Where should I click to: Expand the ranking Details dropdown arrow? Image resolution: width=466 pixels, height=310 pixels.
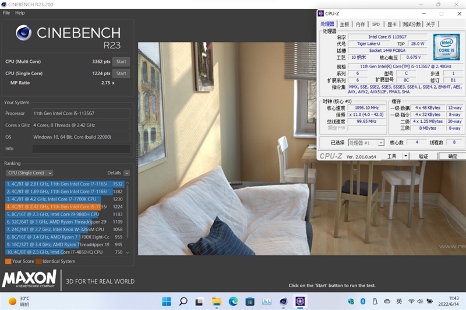(x=126, y=173)
